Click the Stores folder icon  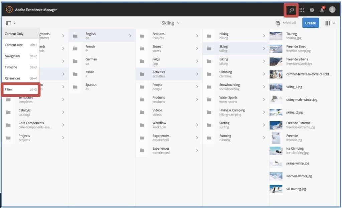[142, 48]
